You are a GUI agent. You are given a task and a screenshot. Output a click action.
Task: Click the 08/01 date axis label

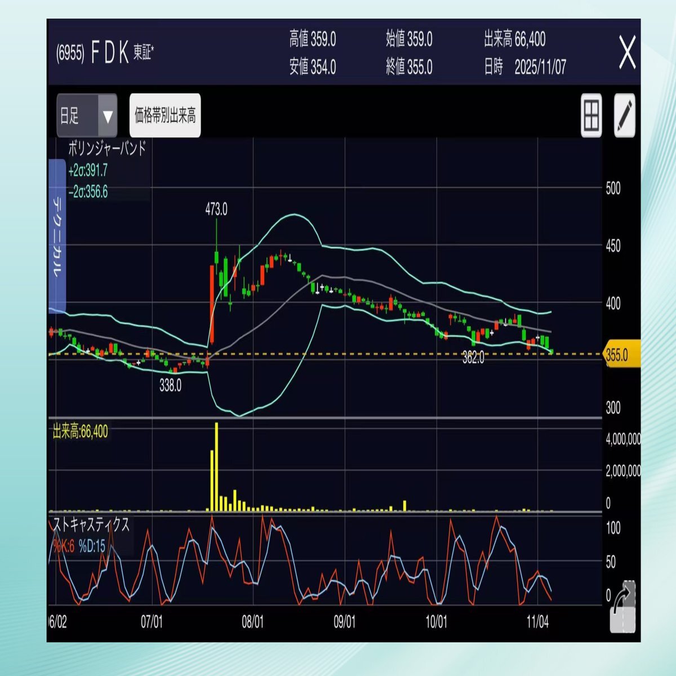252,622
